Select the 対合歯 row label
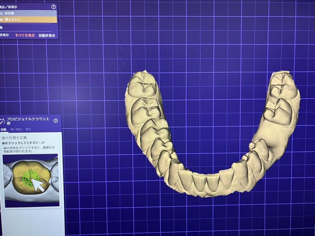The width and height of the screenshot is (315, 236). [9, 13]
